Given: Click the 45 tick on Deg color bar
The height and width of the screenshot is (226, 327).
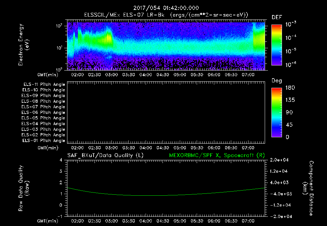Looking at the screenshot, I should tap(289, 125).
